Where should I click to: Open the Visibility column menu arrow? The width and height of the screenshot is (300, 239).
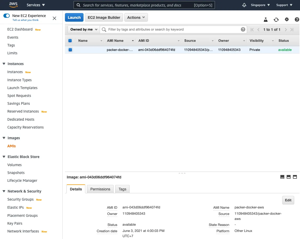[x=273, y=41]
